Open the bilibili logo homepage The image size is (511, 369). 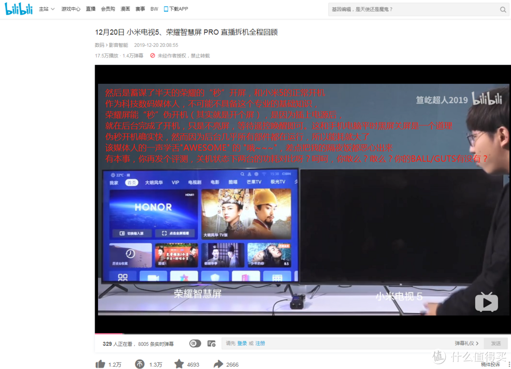[x=18, y=9]
